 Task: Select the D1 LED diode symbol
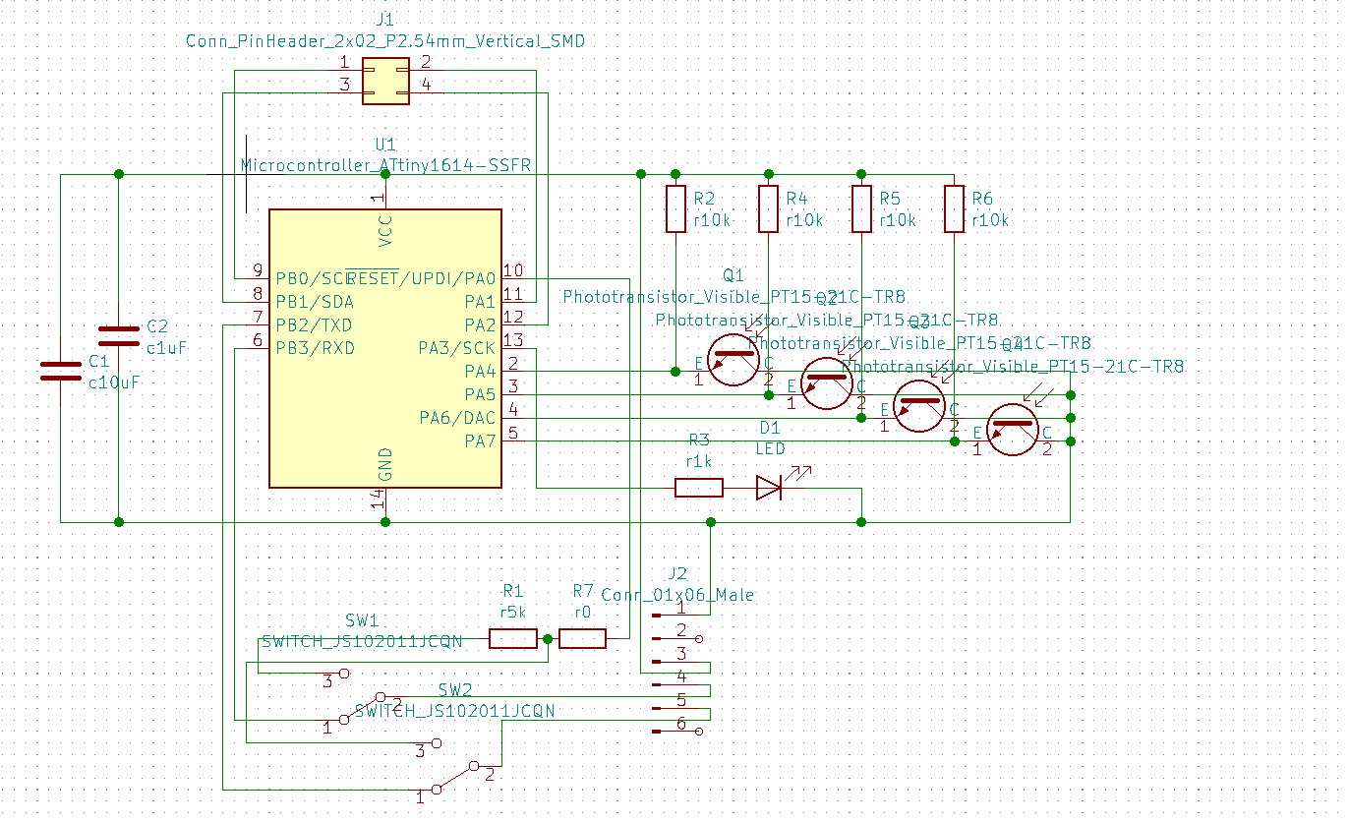click(770, 488)
